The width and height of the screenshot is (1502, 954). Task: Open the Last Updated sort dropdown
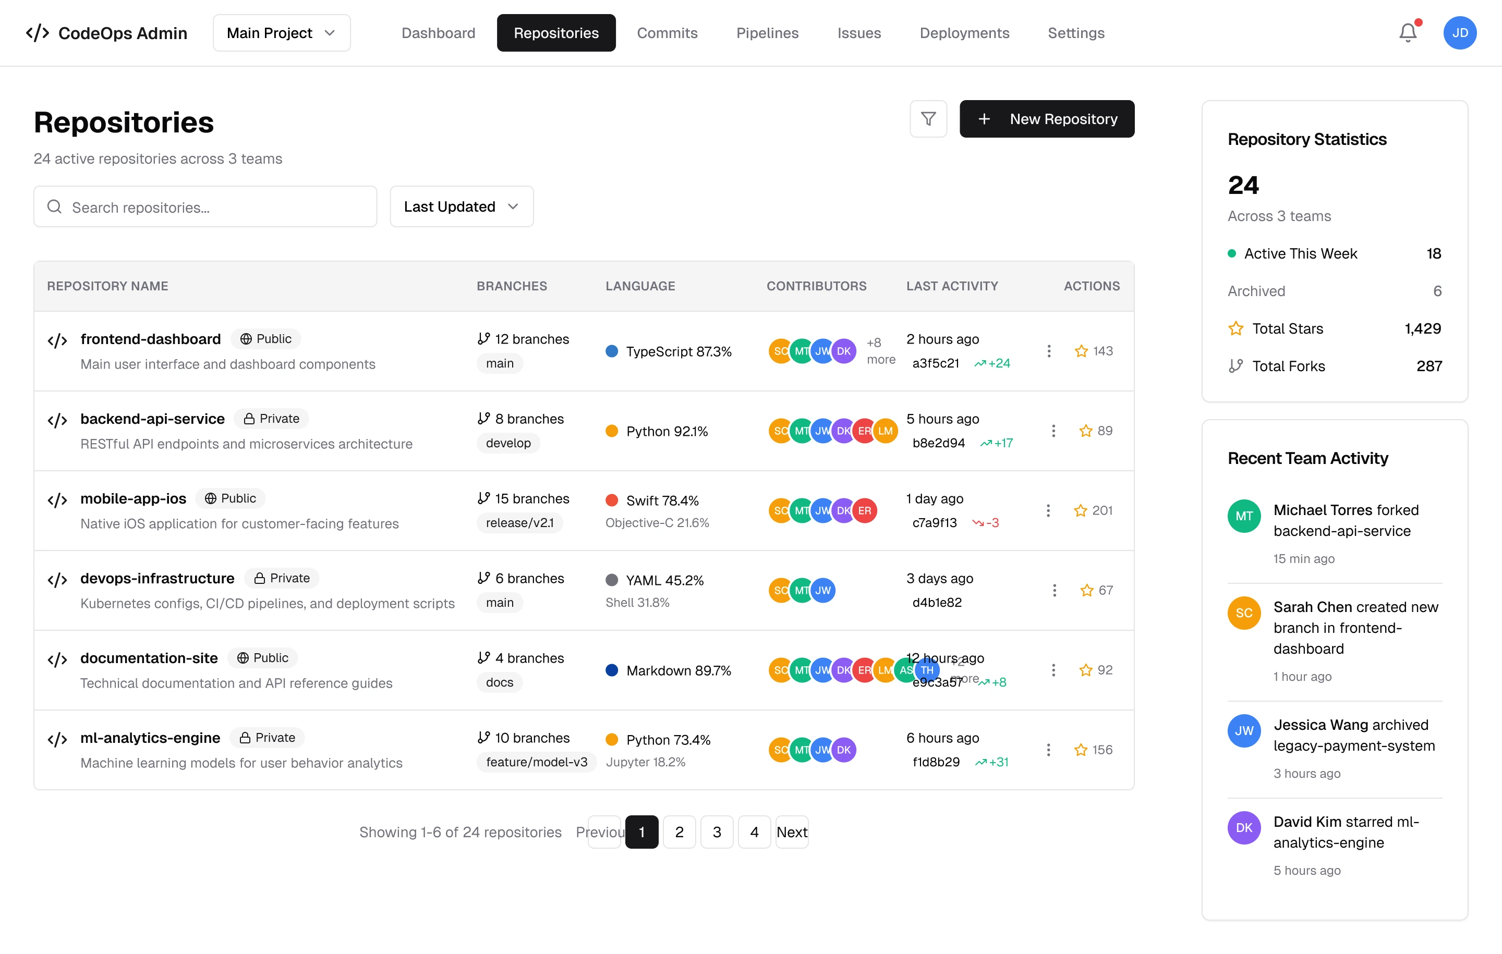[x=461, y=206]
